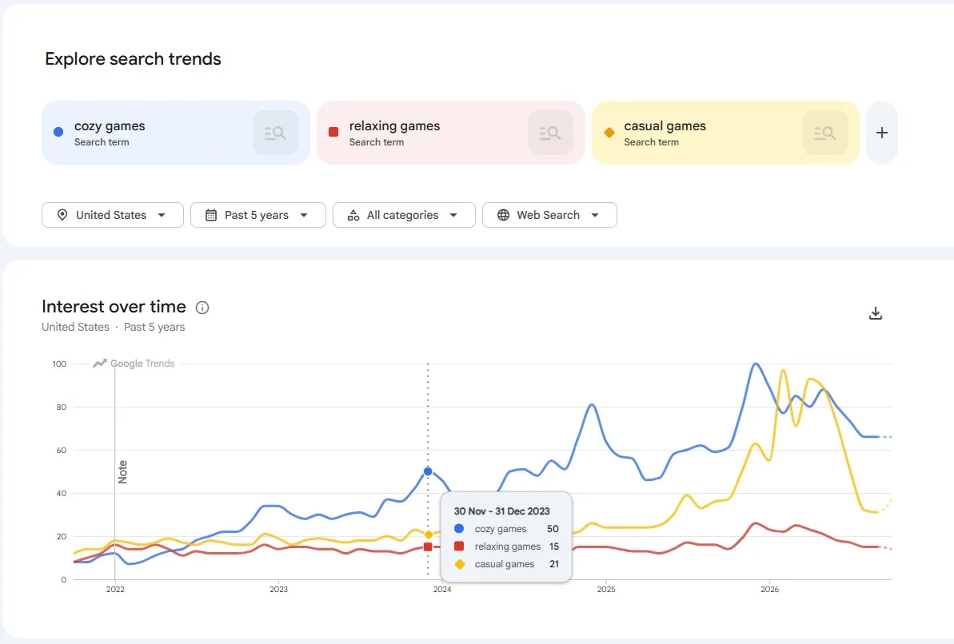Open explore icon on casual games card

[825, 133]
